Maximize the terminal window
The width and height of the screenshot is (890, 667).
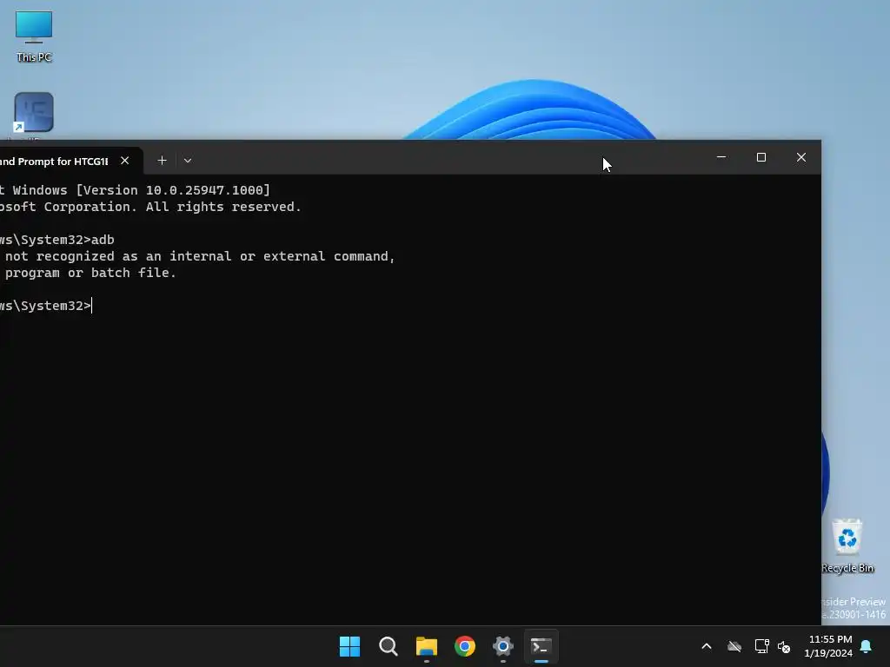tap(761, 157)
